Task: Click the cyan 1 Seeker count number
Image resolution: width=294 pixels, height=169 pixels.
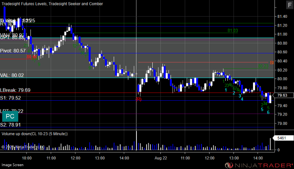Action: point(226,90)
